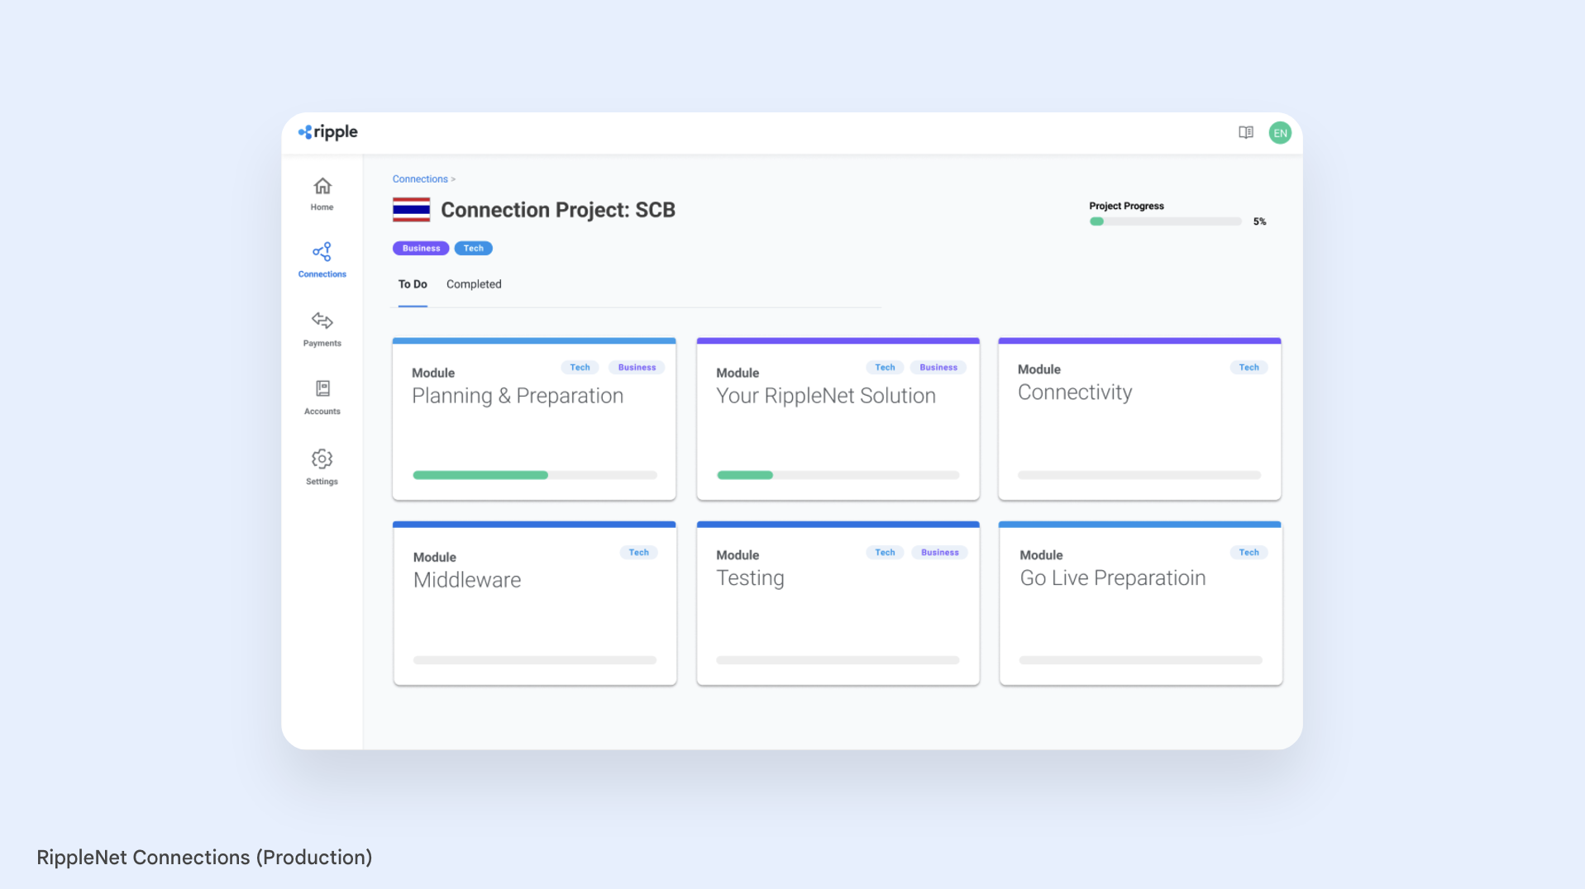Click Tech tag on Go Live Preparatioin card
The width and height of the screenshot is (1585, 889).
1248,553
